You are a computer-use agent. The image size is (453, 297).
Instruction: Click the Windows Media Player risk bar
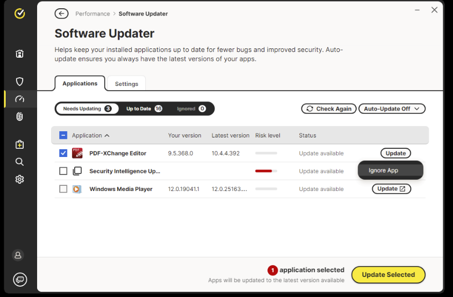coord(266,189)
